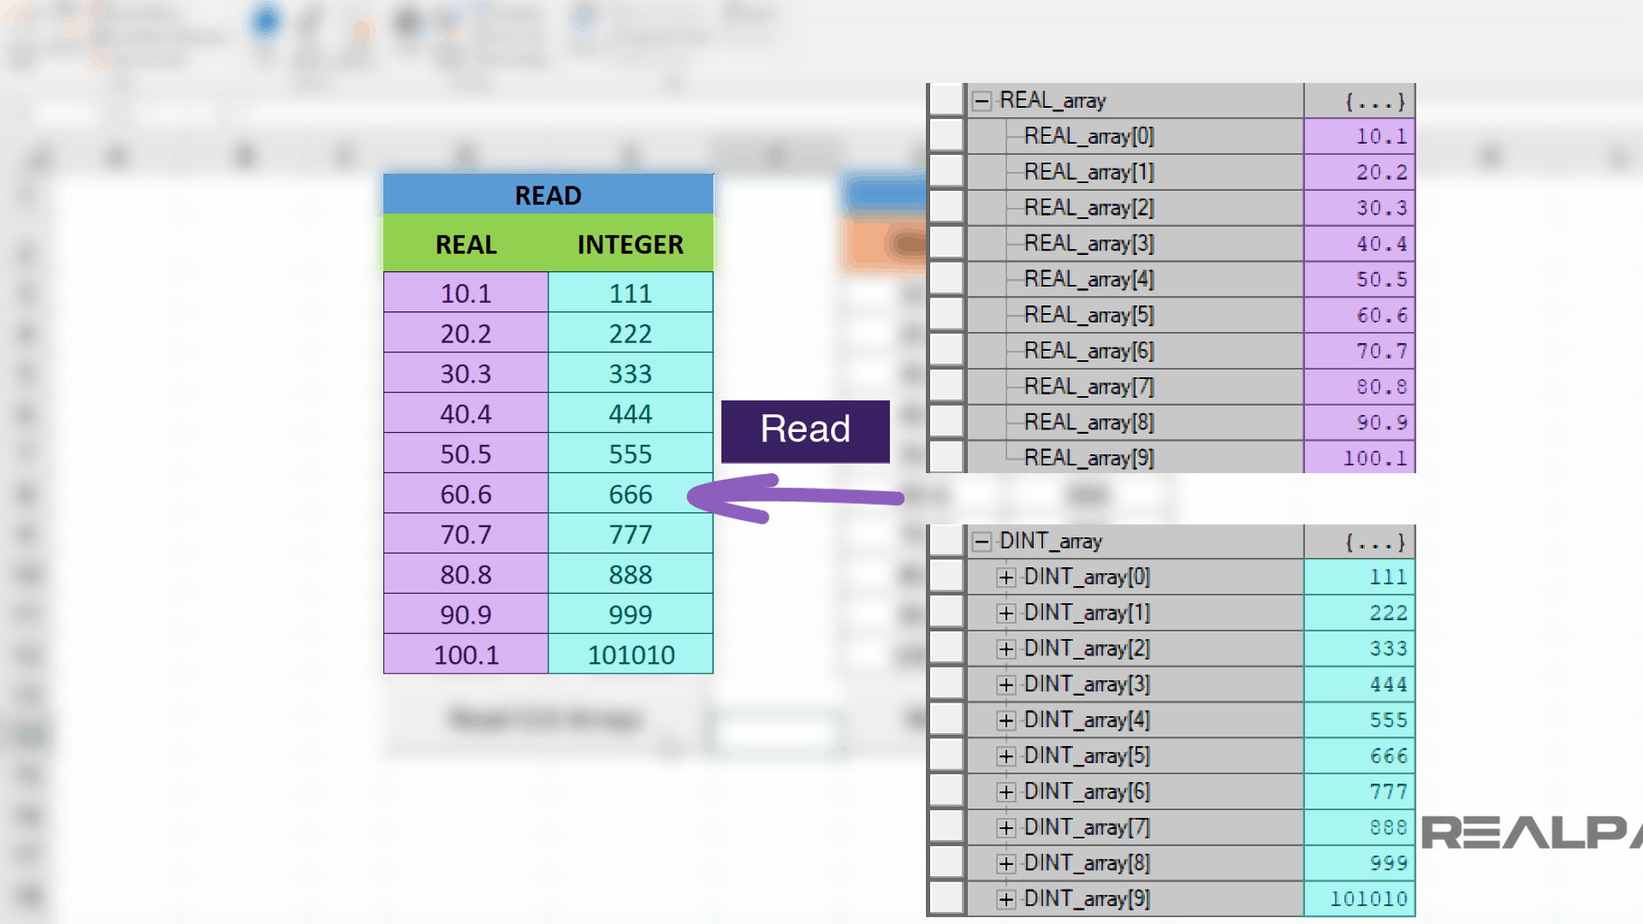Click the cell containing 666 in READ table

click(630, 494)
